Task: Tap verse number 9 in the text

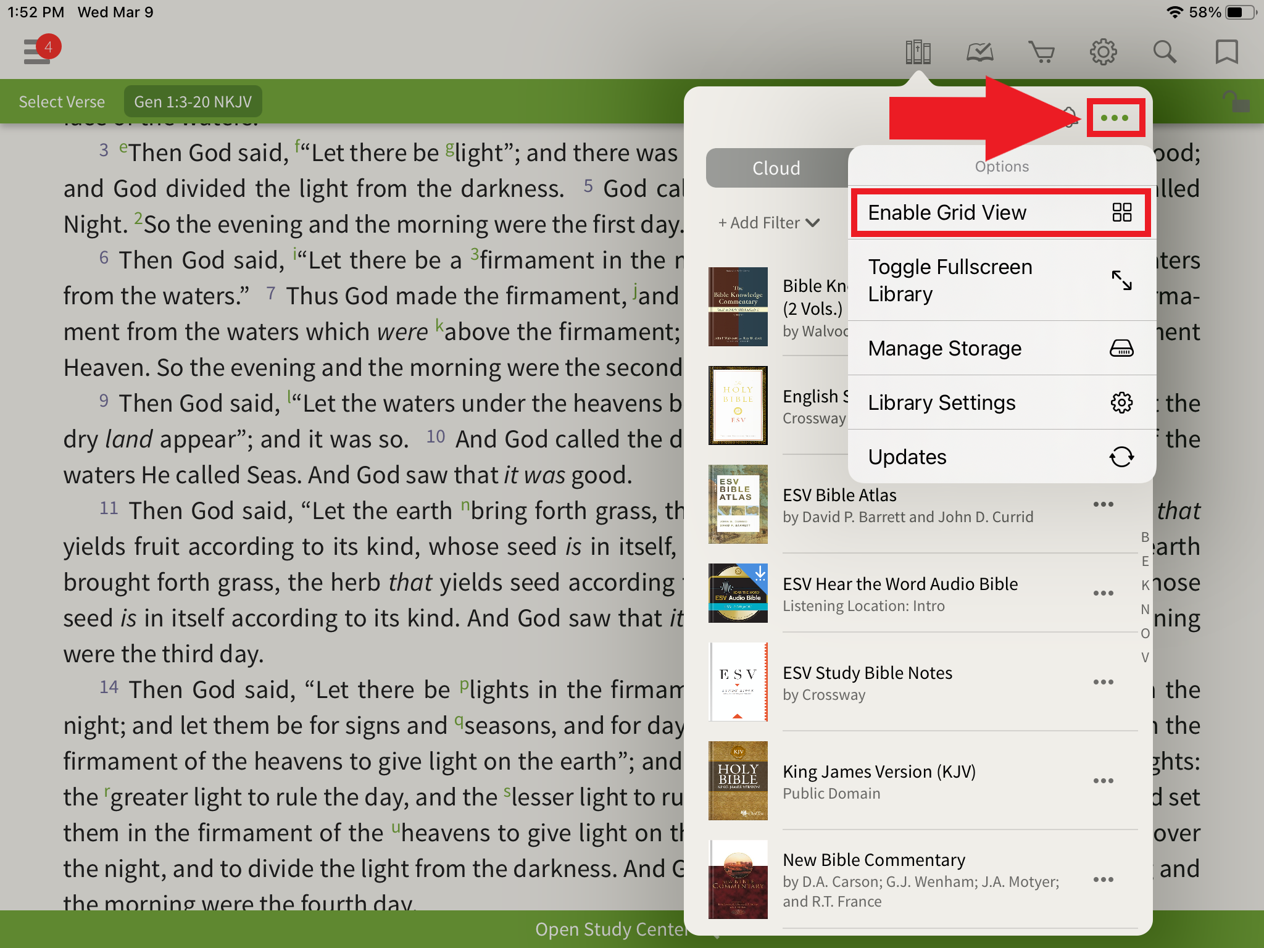Action: 104,401
